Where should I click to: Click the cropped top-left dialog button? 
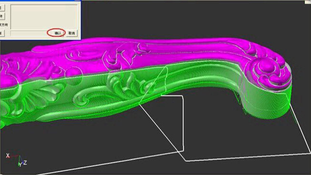2,8
